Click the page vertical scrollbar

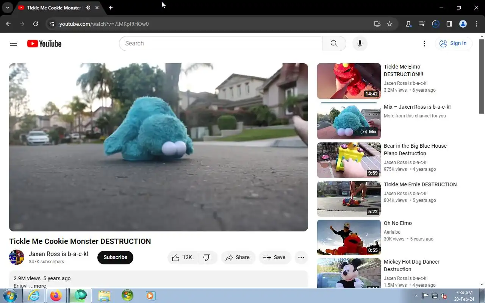(482, 76)
